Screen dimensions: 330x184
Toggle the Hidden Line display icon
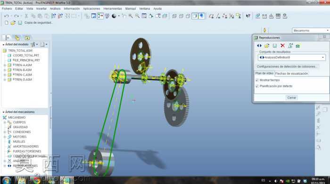pyautogui.click(x=181, y=16)
